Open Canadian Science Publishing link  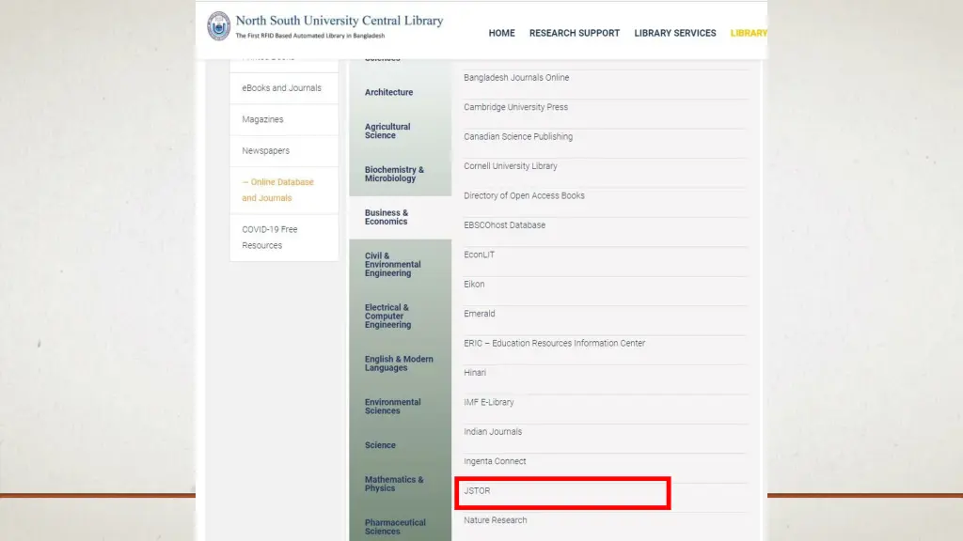[518, 137]
